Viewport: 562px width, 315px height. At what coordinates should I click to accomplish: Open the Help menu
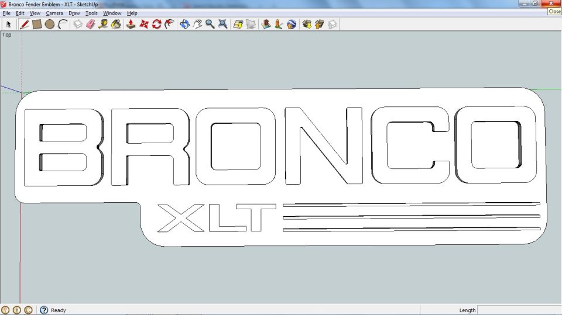(132, 13)
